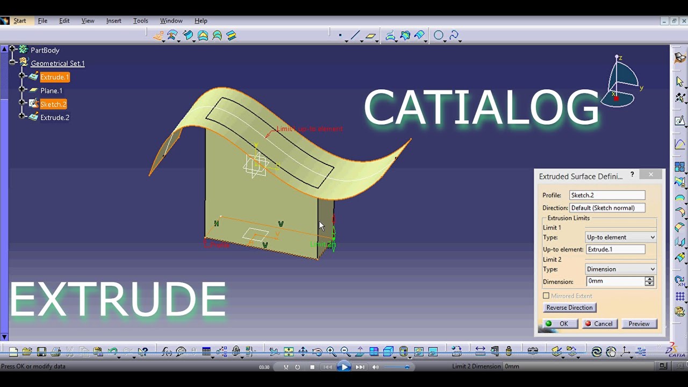Click the Cancel button in the dialog
688x387 pixels.
coord(599,324)
